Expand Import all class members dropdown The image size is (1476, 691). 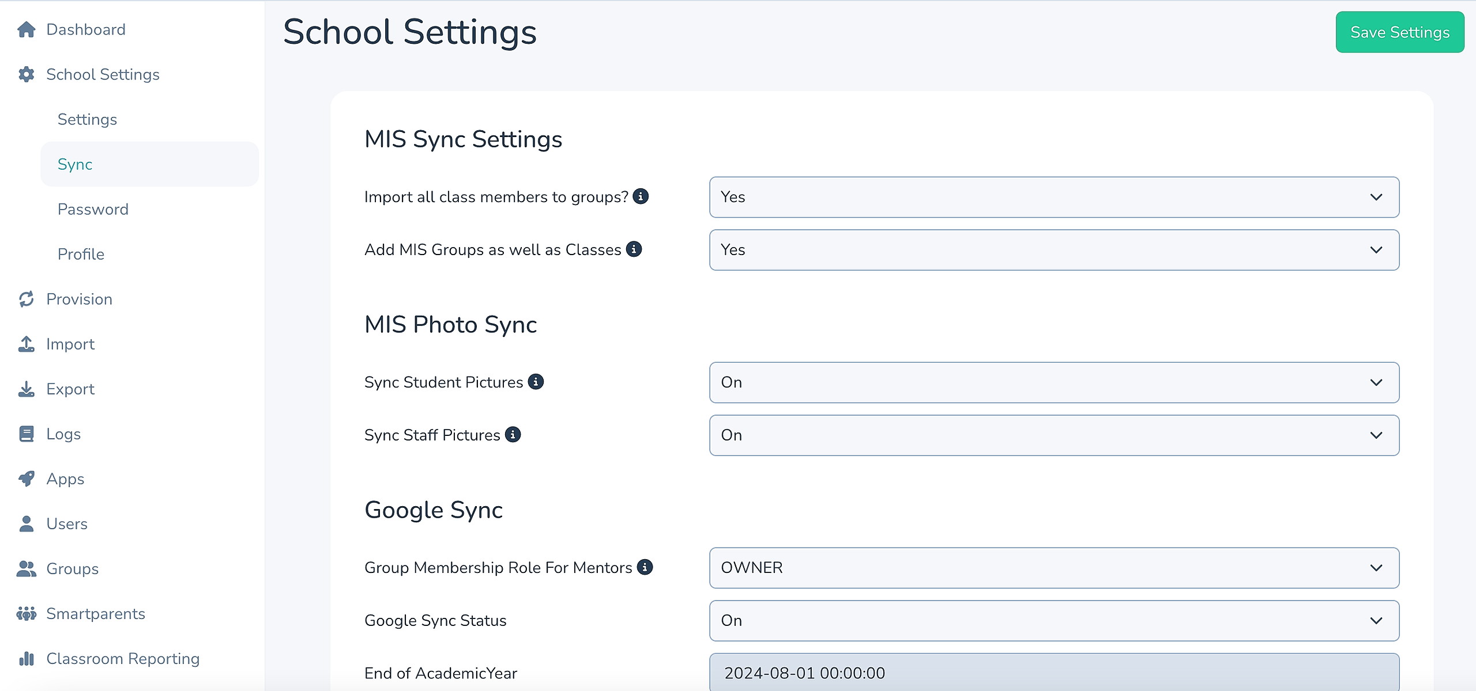point(1053,197)
